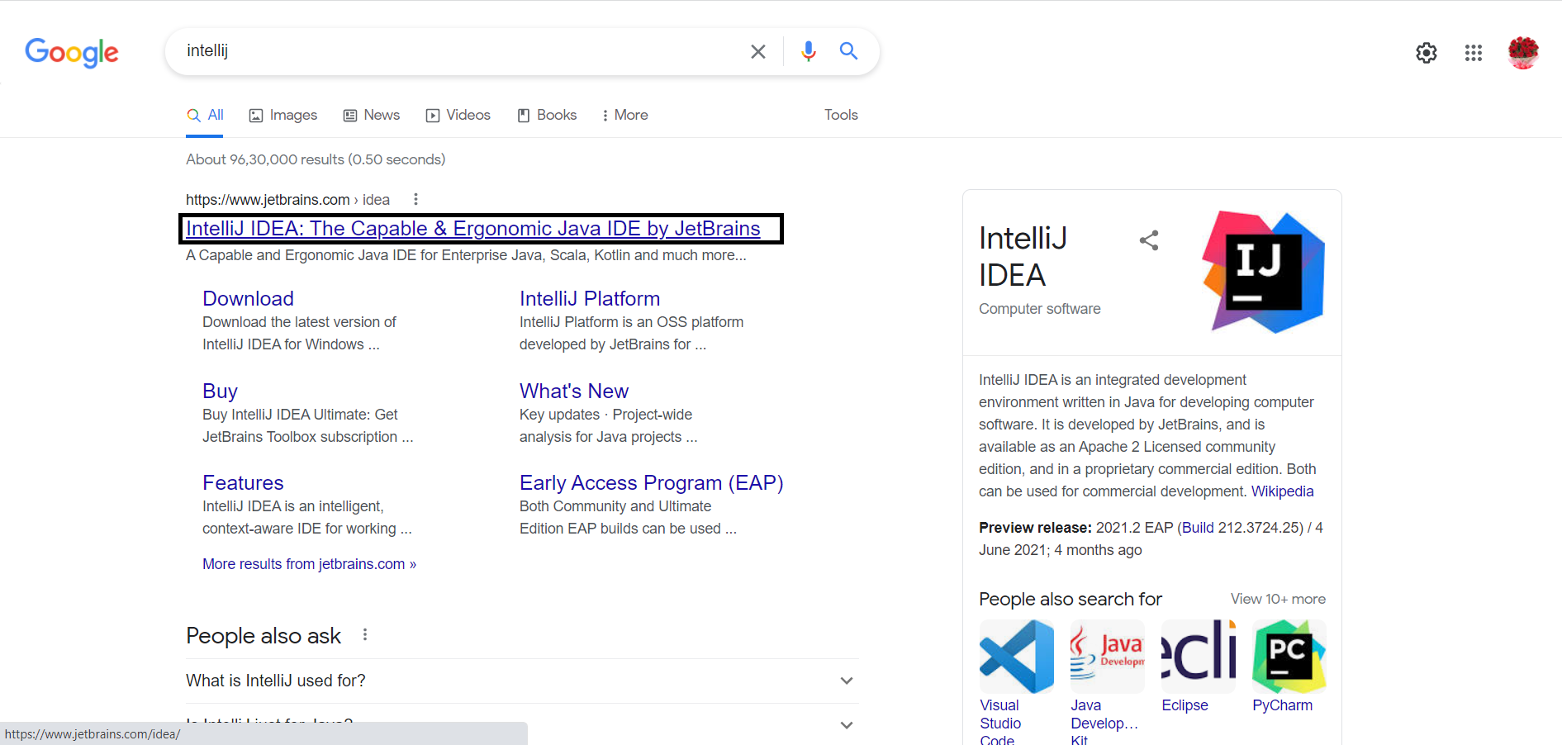The image size is (1562, 745).
Task: Open the IntelliJ Platform sitelink
Action: (590, 298)
